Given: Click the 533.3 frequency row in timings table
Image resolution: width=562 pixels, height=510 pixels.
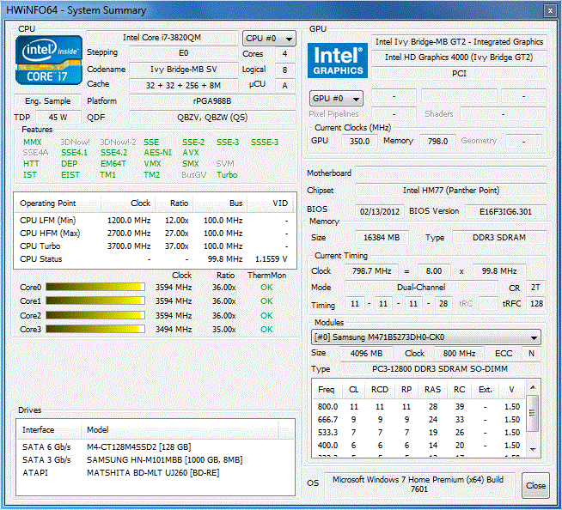Looking at the screenshot, I should 418,432.
